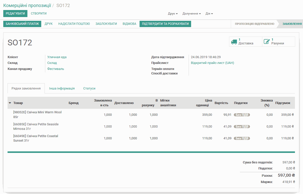The image size is (303, 194).
Task: Click НАДІСЛАТИ ПОШТОЮ button
Action: coord(74,24)
